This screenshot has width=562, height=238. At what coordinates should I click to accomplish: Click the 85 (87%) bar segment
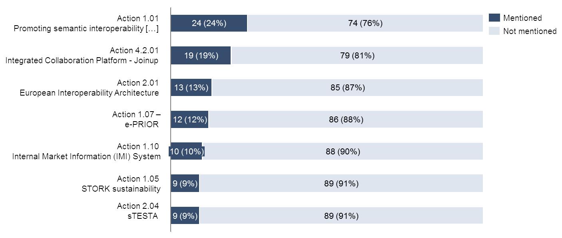coord(347,88)
